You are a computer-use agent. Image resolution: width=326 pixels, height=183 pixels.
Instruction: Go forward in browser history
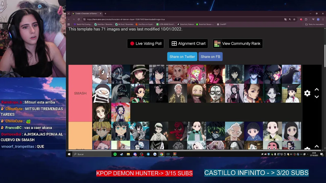pyautogui.click(x=74, y=19)
